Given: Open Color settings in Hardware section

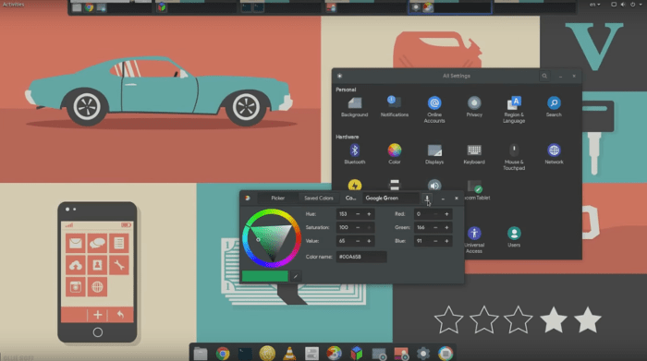Looking at the screenshot, I should tap(395, 153).
